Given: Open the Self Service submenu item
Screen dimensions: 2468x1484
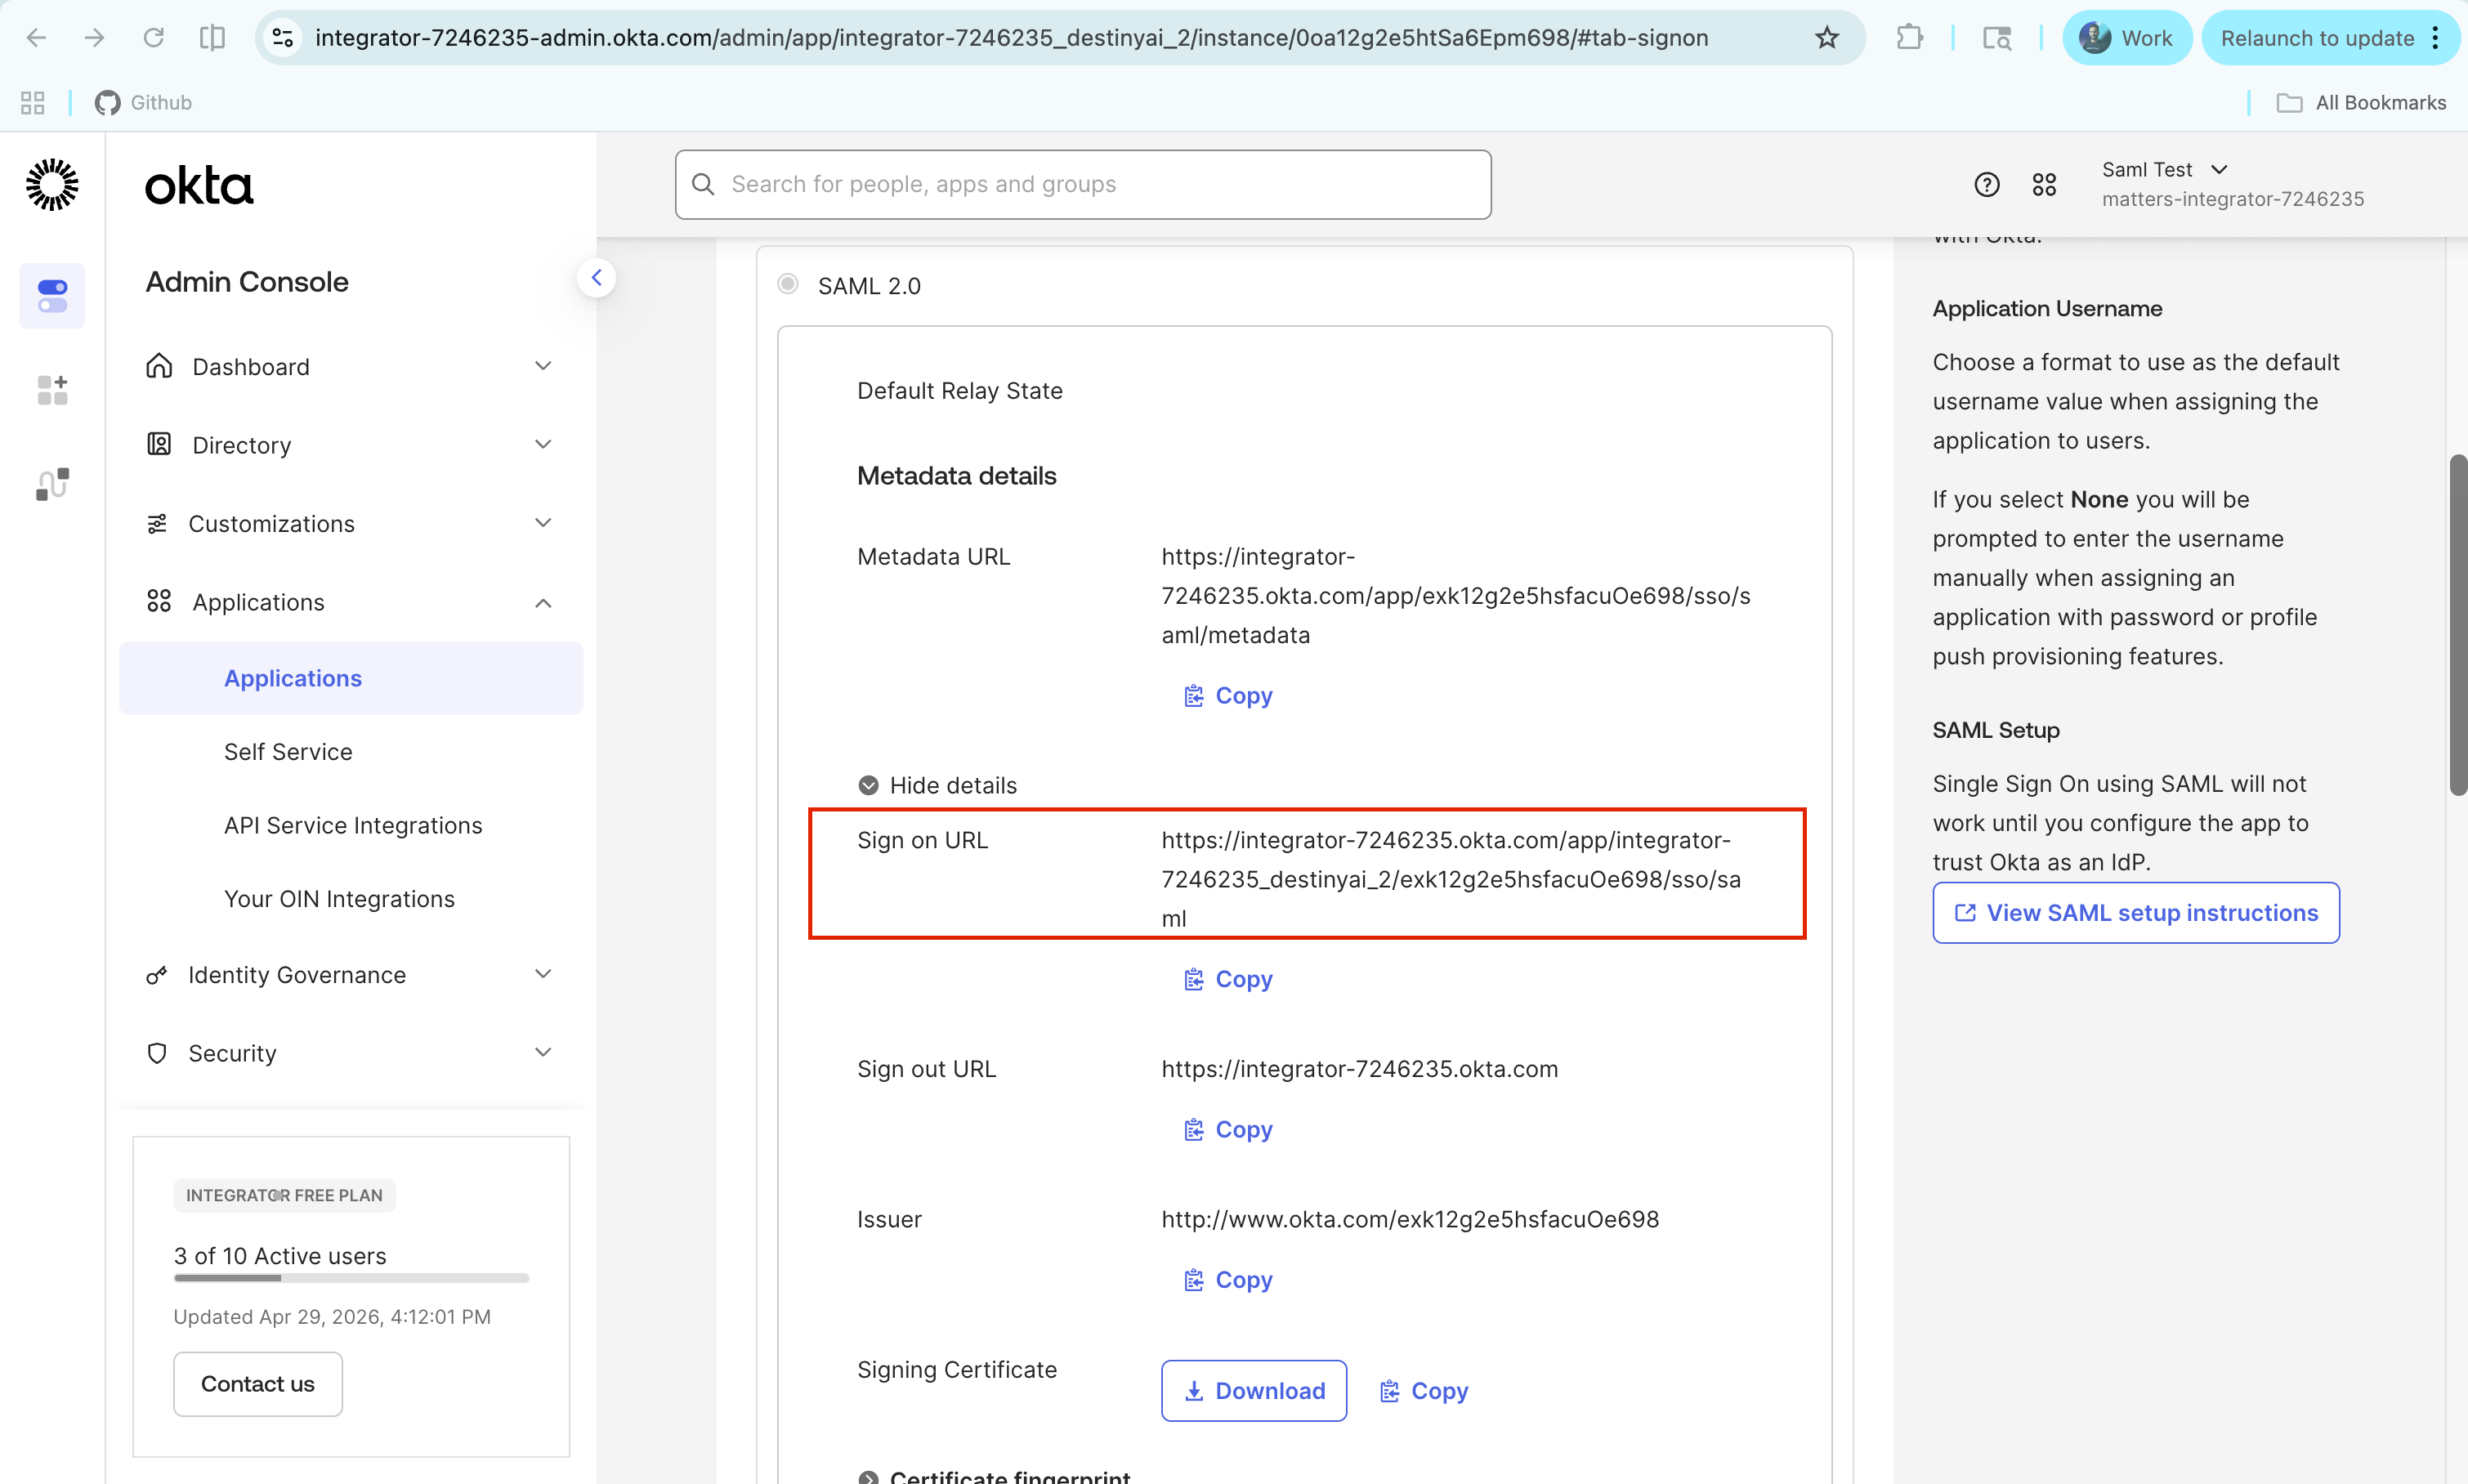Looking at the screenshot, I should 288,752.
